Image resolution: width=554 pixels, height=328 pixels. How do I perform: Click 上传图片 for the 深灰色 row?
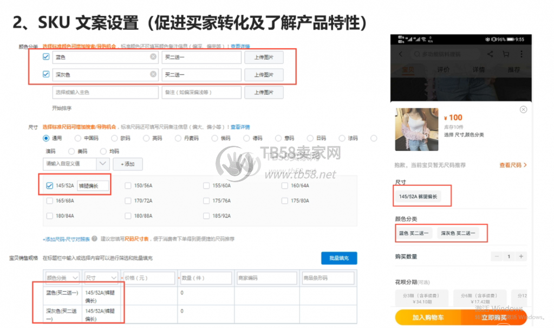coord(264,75)
